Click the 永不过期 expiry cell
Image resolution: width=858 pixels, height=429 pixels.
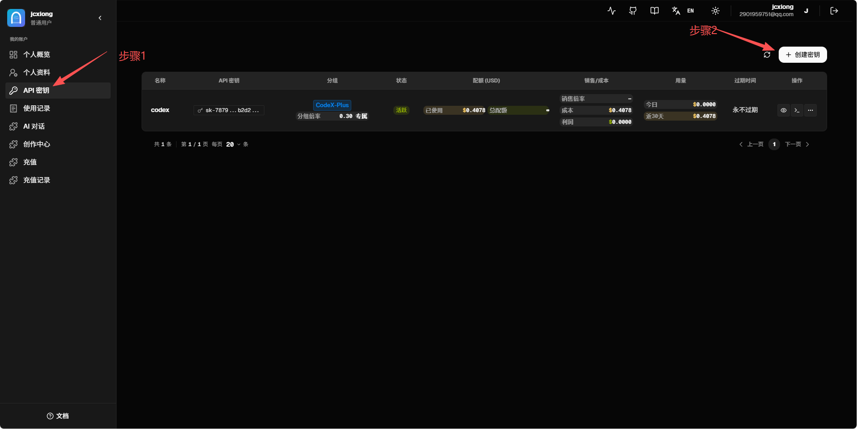745,110
